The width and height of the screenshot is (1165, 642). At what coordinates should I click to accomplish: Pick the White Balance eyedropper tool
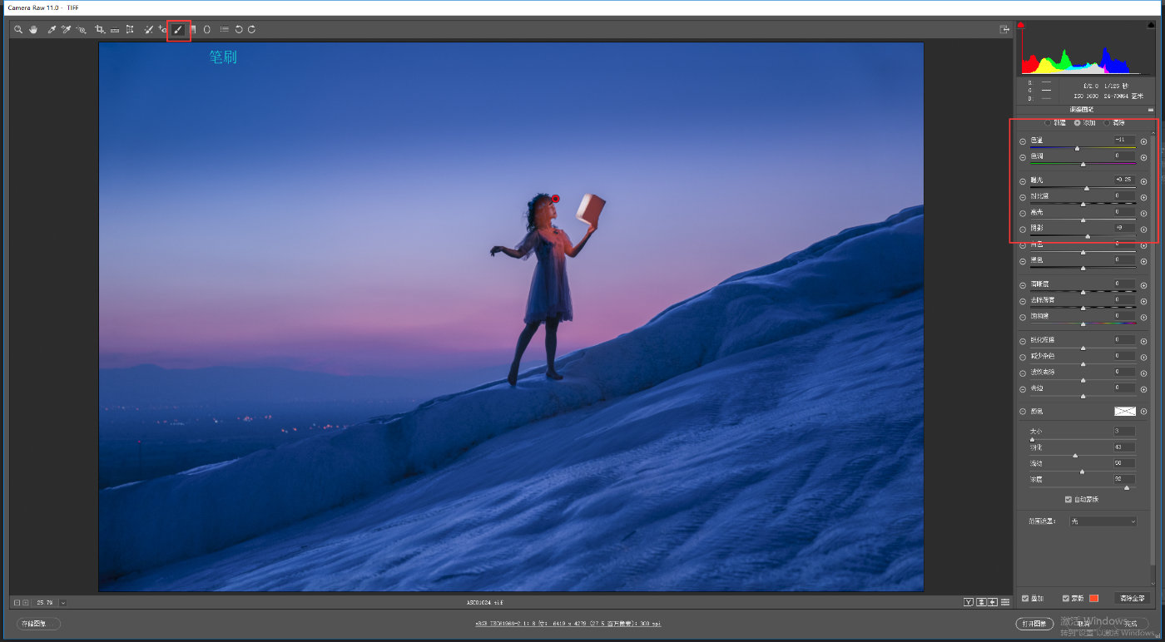point(52,30)
